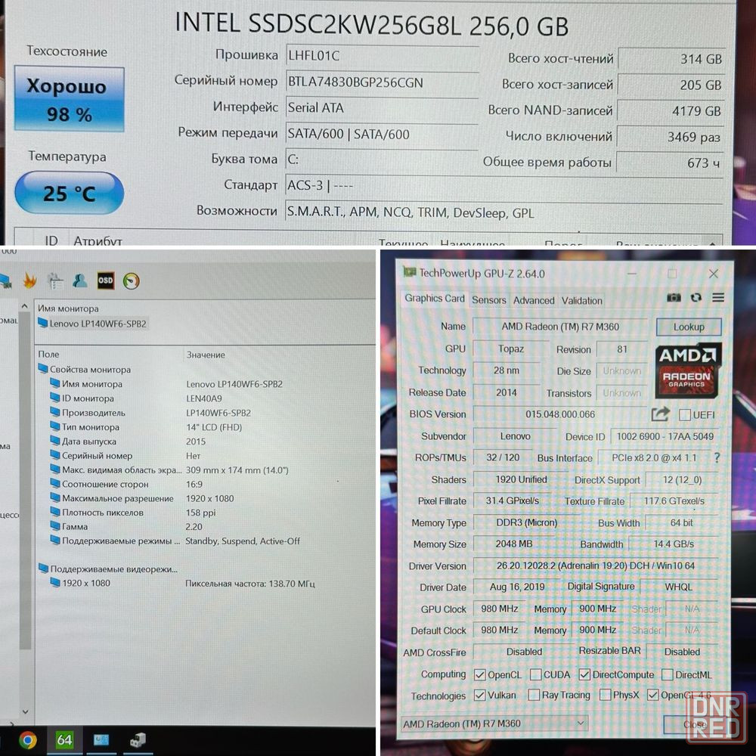The height and width of the screenshot is (756, 756).
Task: Toggle the DirectML checkbox
Action: [668, 674]
